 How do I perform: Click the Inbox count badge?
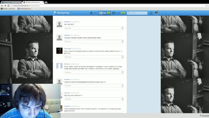(x=108, y=13)
